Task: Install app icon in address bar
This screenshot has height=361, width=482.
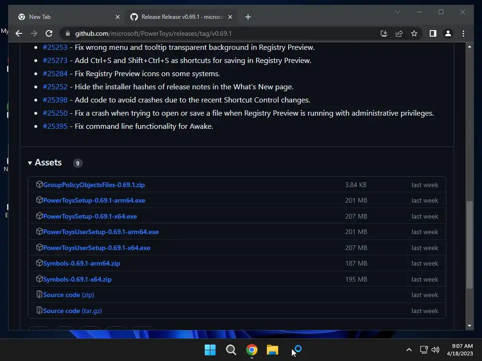Action: tap(384, 33)
